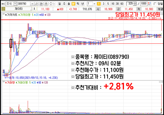Switch to the 틱 (tick) chart tab
This screenshot has width=164, height=115.
tap(78, 4)
